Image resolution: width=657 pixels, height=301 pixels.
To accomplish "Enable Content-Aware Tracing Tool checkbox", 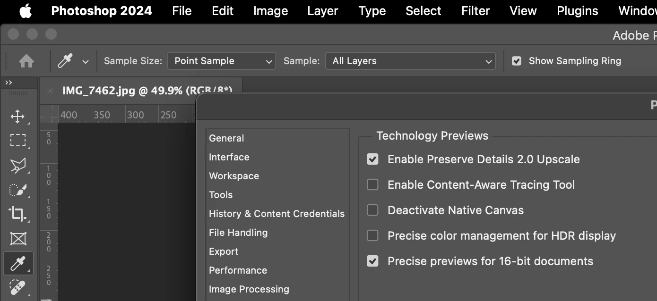I will (372, 185).
